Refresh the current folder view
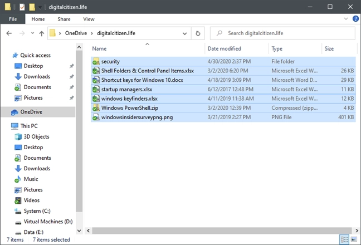This screenshot has height=245, width=361. (198, 33)
